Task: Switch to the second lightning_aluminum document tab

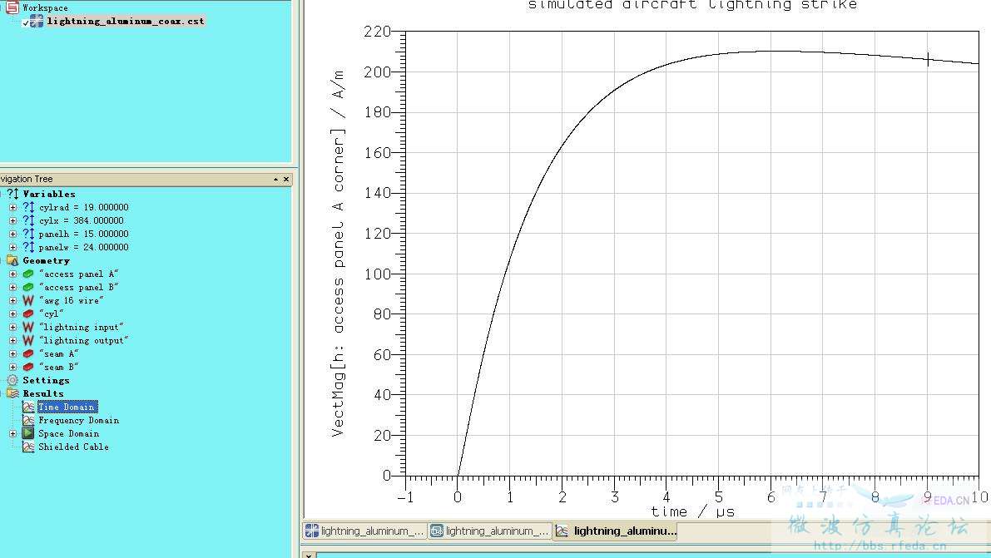Action: [489, 531]
